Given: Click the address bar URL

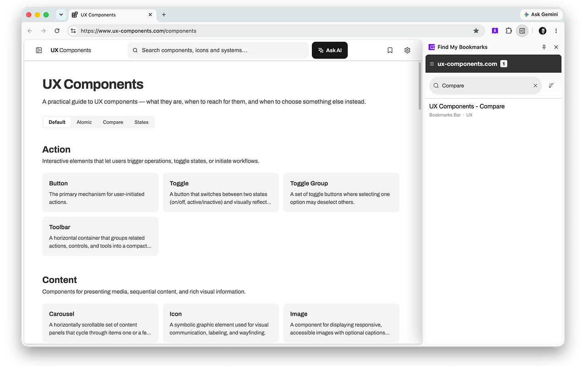Looking at the screenshot, I should tap(138, 31).
